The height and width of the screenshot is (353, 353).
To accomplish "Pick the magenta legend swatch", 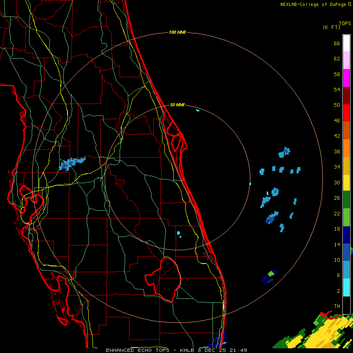I will tap(346, 78).
